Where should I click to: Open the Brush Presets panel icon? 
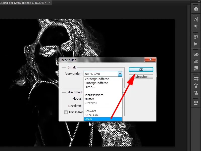196,86
